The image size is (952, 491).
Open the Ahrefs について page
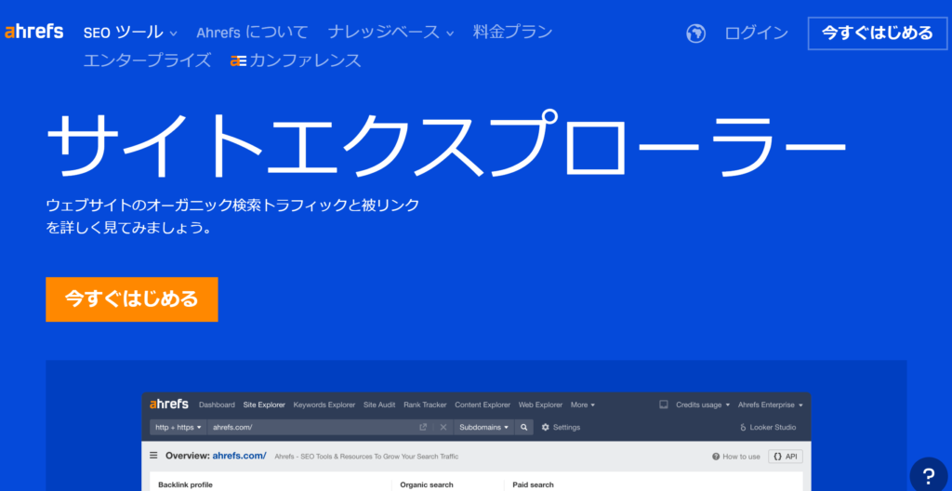(x=252, y=33)
